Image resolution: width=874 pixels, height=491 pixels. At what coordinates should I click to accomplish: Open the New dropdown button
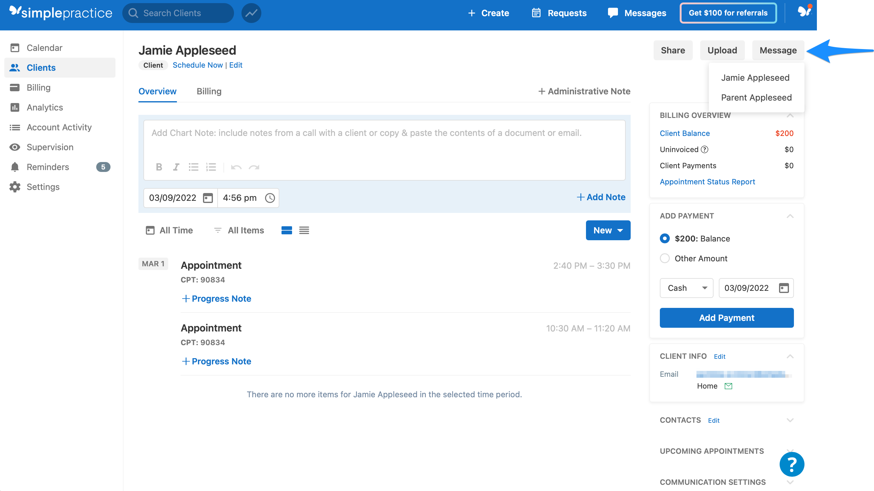point(608,230)
